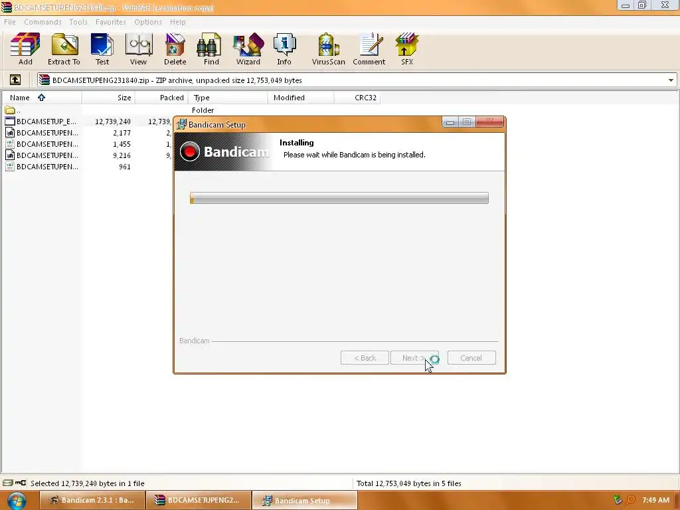The image size is (680, 510).
Task: Cancel the Bandicam installation
Action: [x=471, y=358]
